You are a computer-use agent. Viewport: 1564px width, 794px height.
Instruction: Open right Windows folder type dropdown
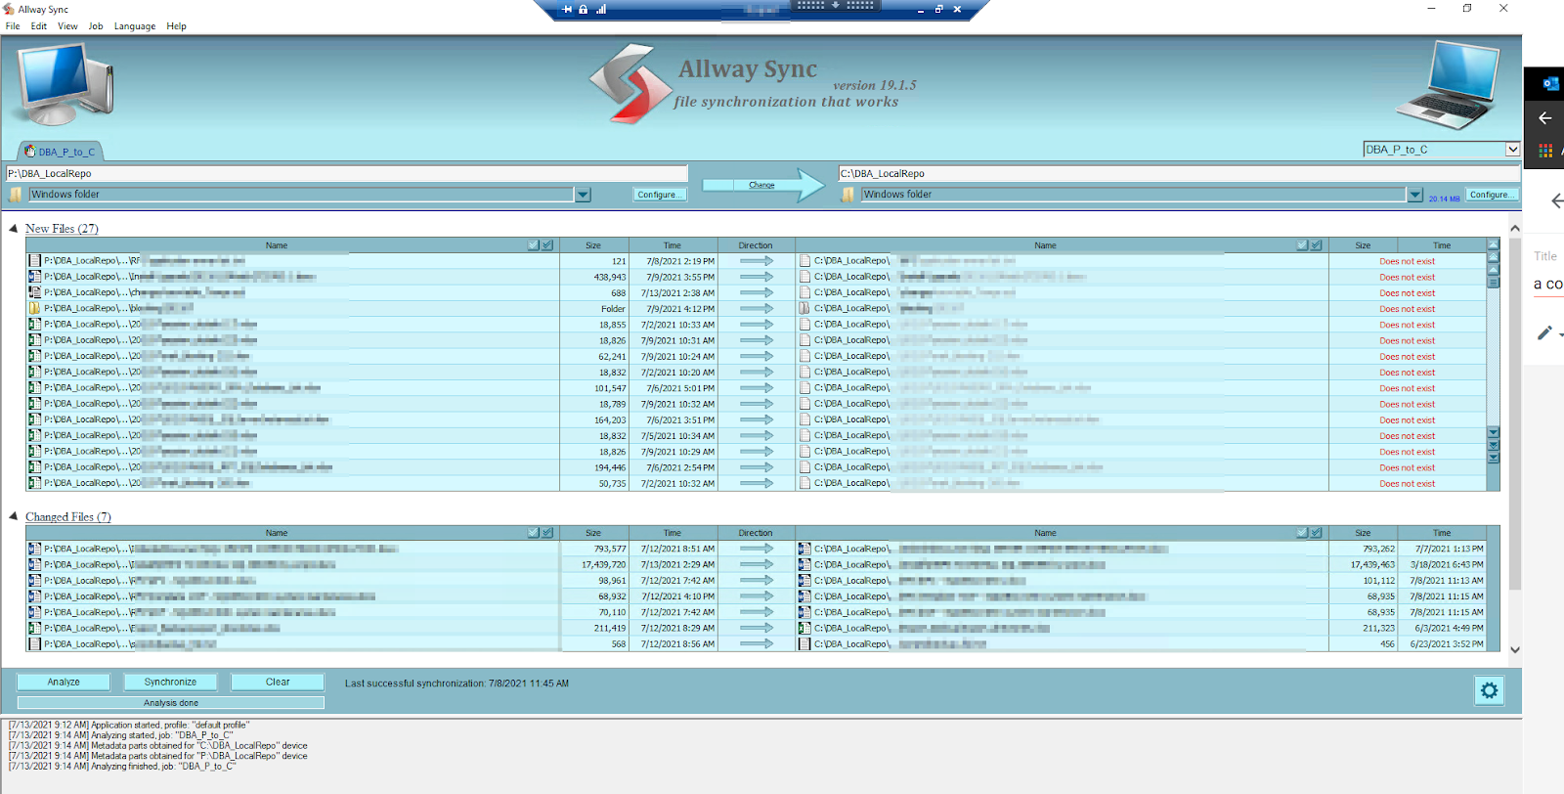pyautogui.click(x=1414, y=195)
